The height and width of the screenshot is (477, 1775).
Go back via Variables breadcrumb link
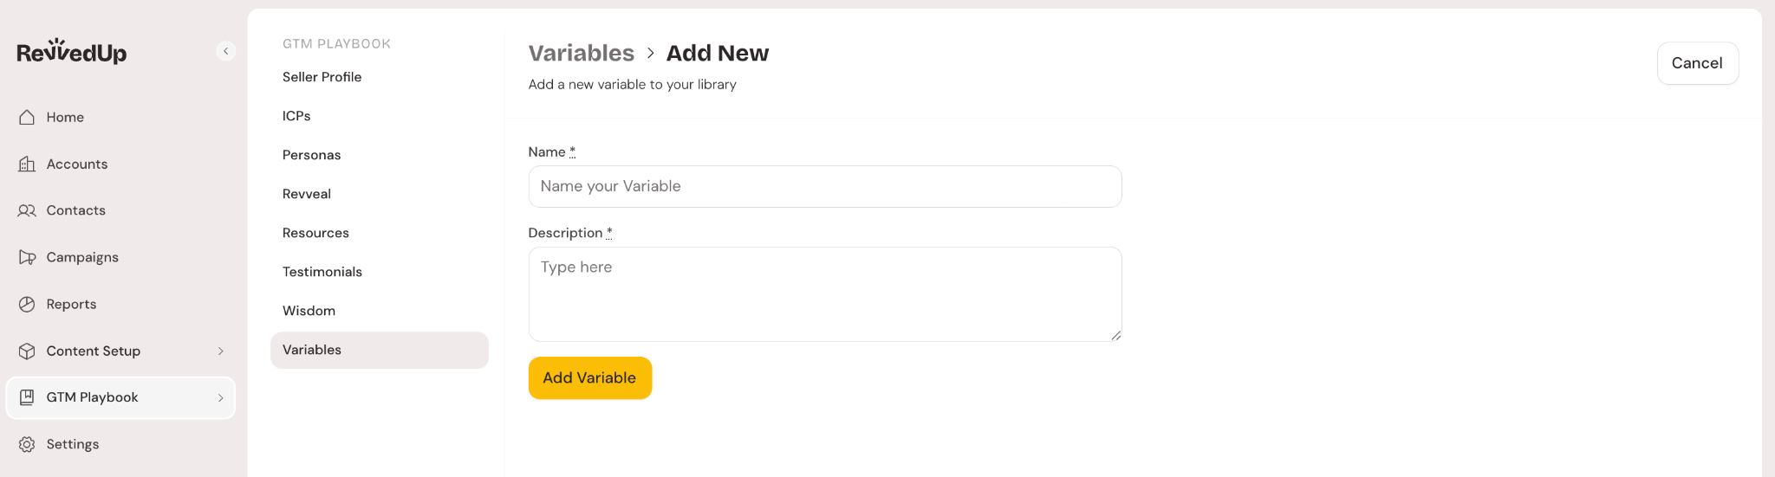pos(581,53)
